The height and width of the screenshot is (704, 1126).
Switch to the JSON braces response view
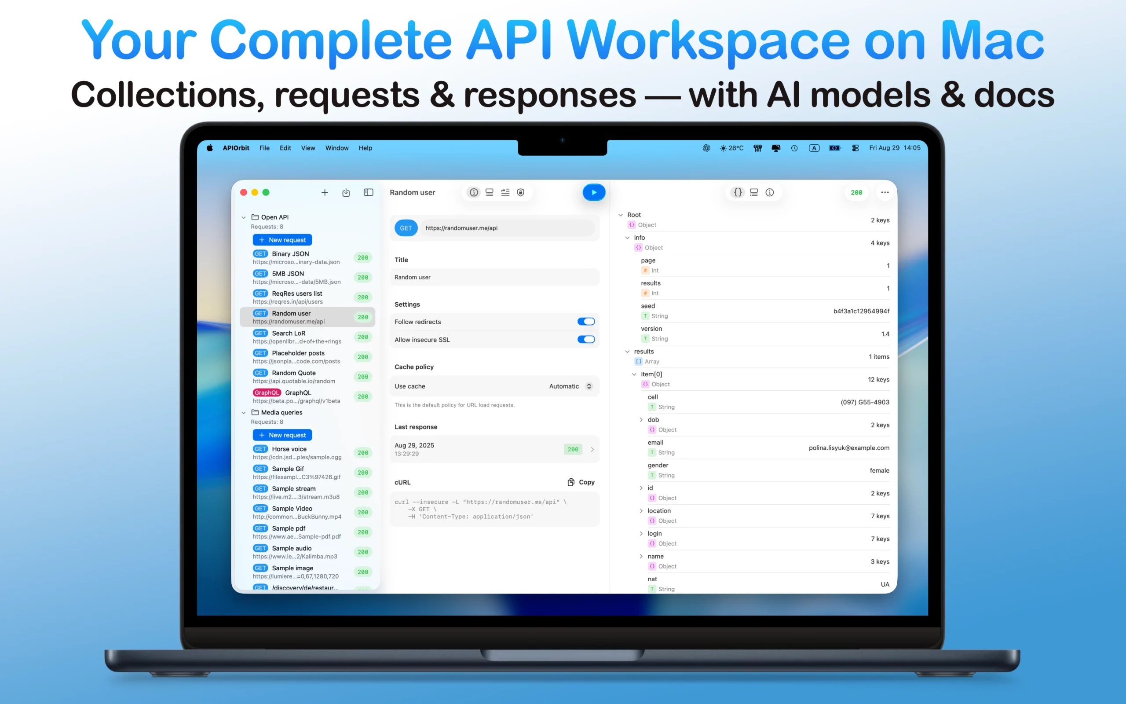pos(738,192)
